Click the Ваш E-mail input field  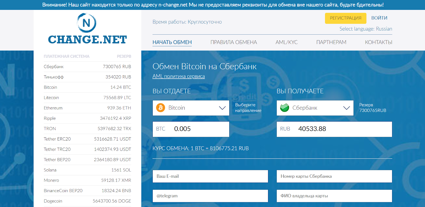point(210,176)
